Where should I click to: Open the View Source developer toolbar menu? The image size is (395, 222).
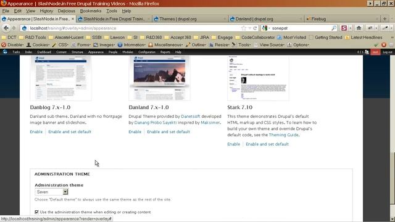[269, 45]
